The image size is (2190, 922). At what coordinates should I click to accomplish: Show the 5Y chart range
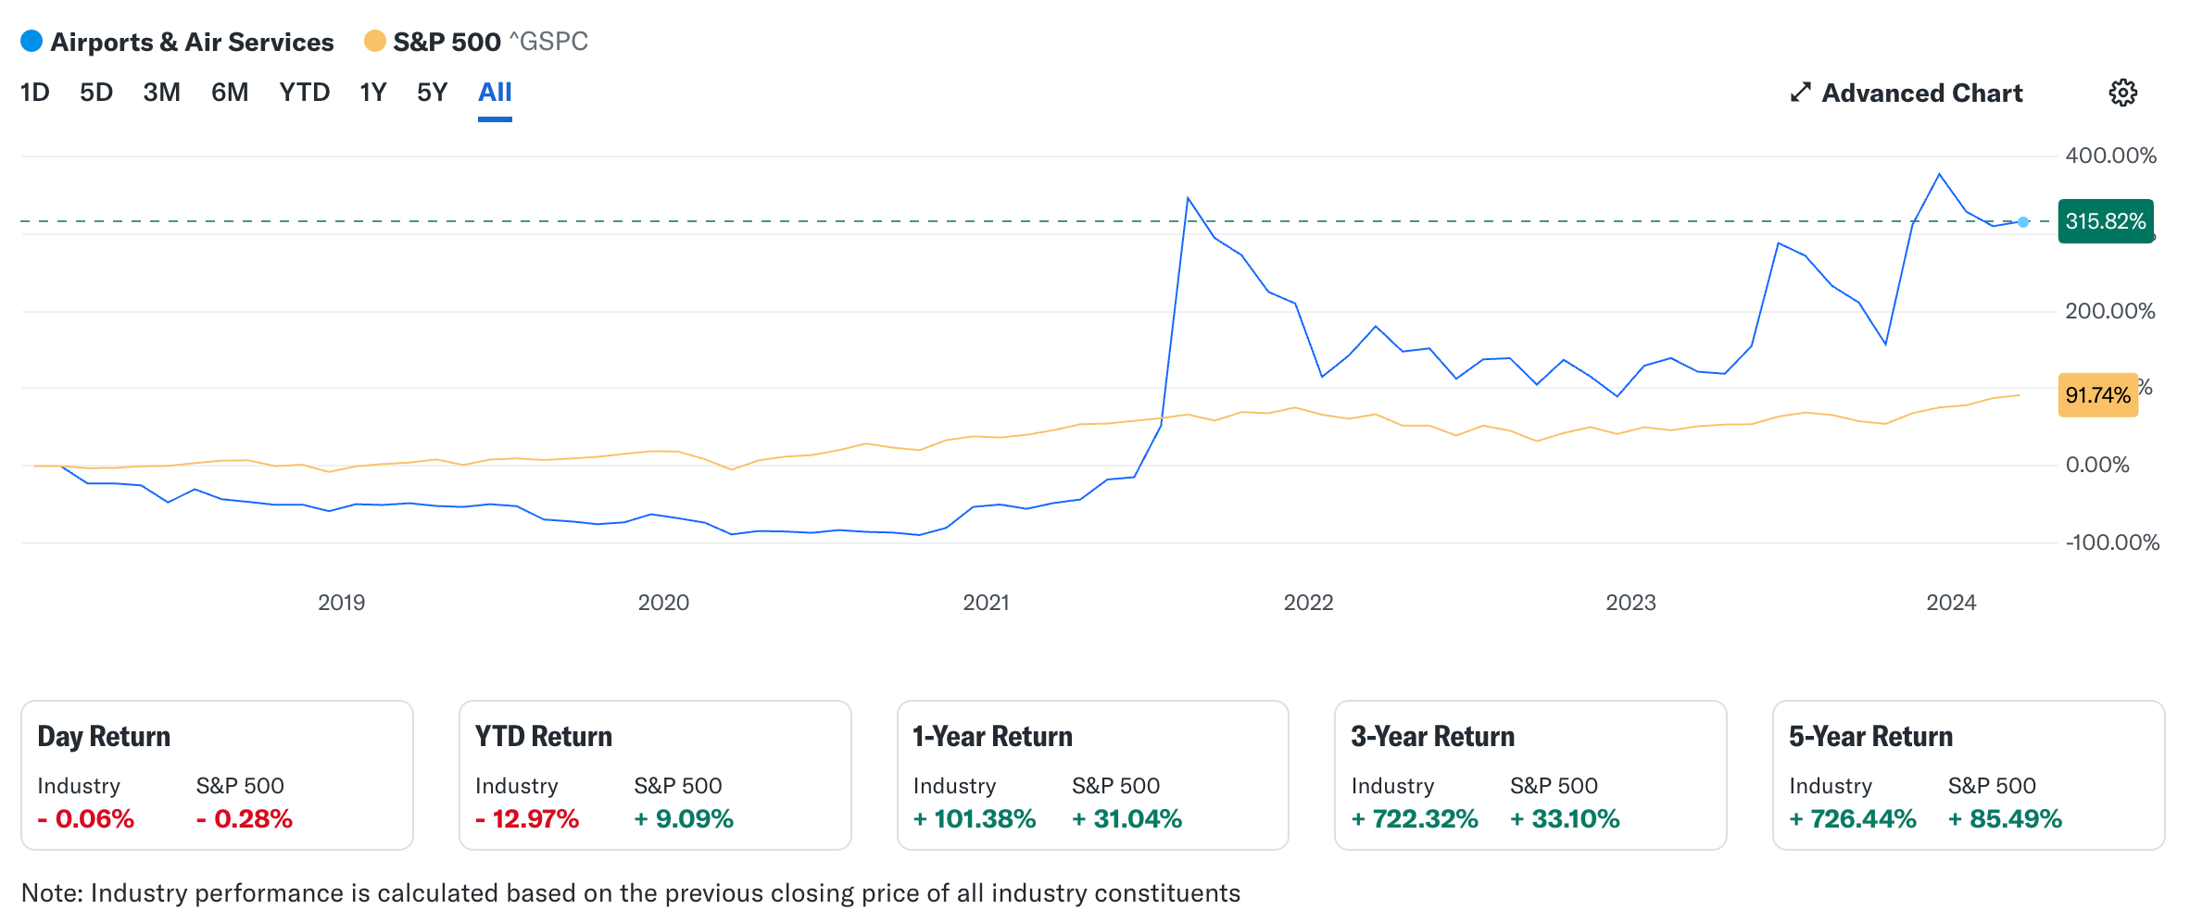pos(432,93)
